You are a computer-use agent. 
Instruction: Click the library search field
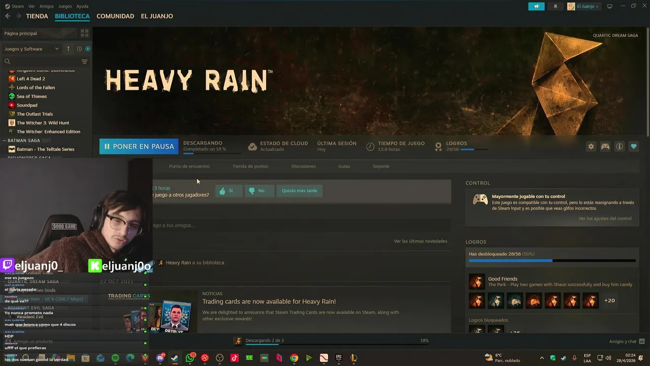41,62
